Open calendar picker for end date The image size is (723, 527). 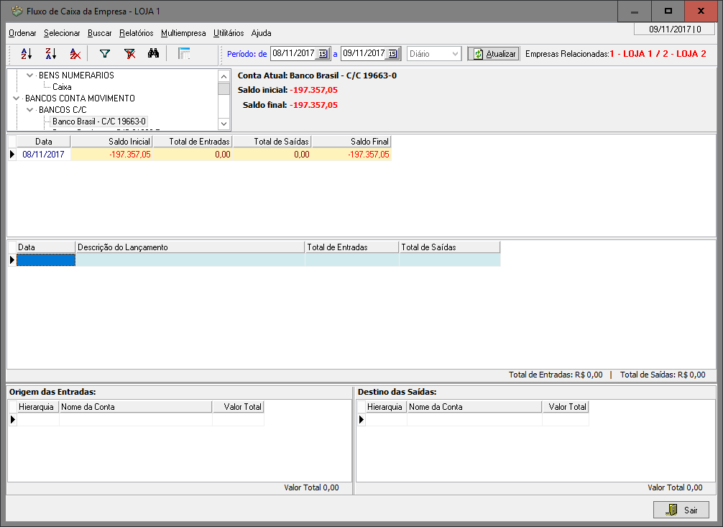coord(393,54)
